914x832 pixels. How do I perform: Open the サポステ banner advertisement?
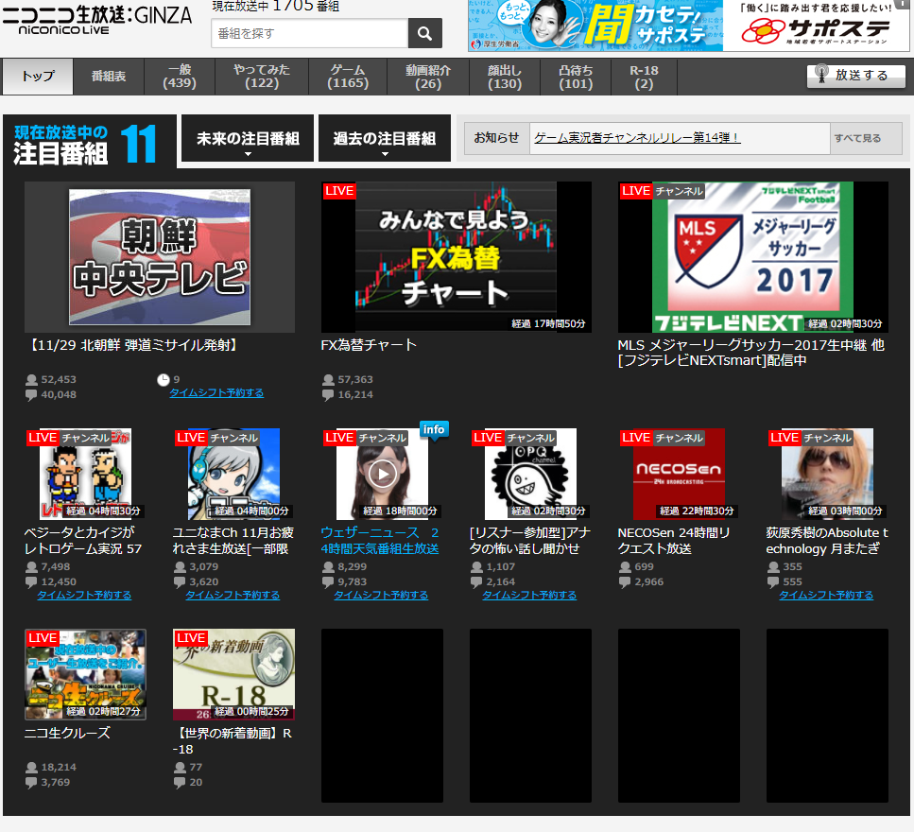coord(688,26)
